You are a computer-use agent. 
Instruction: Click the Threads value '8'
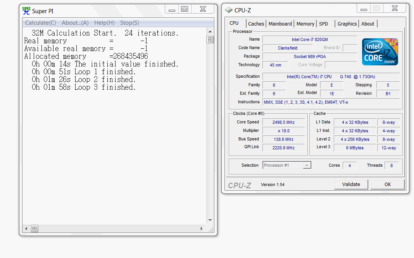[392, 166]
